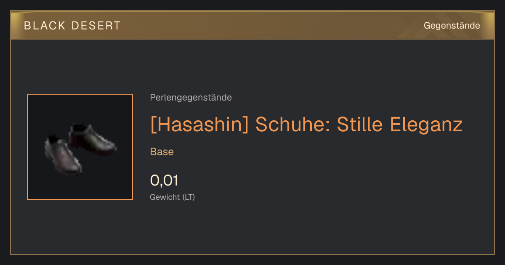
Task: Click the word DESERT in the header logo
Action: (x=96, y=26)
